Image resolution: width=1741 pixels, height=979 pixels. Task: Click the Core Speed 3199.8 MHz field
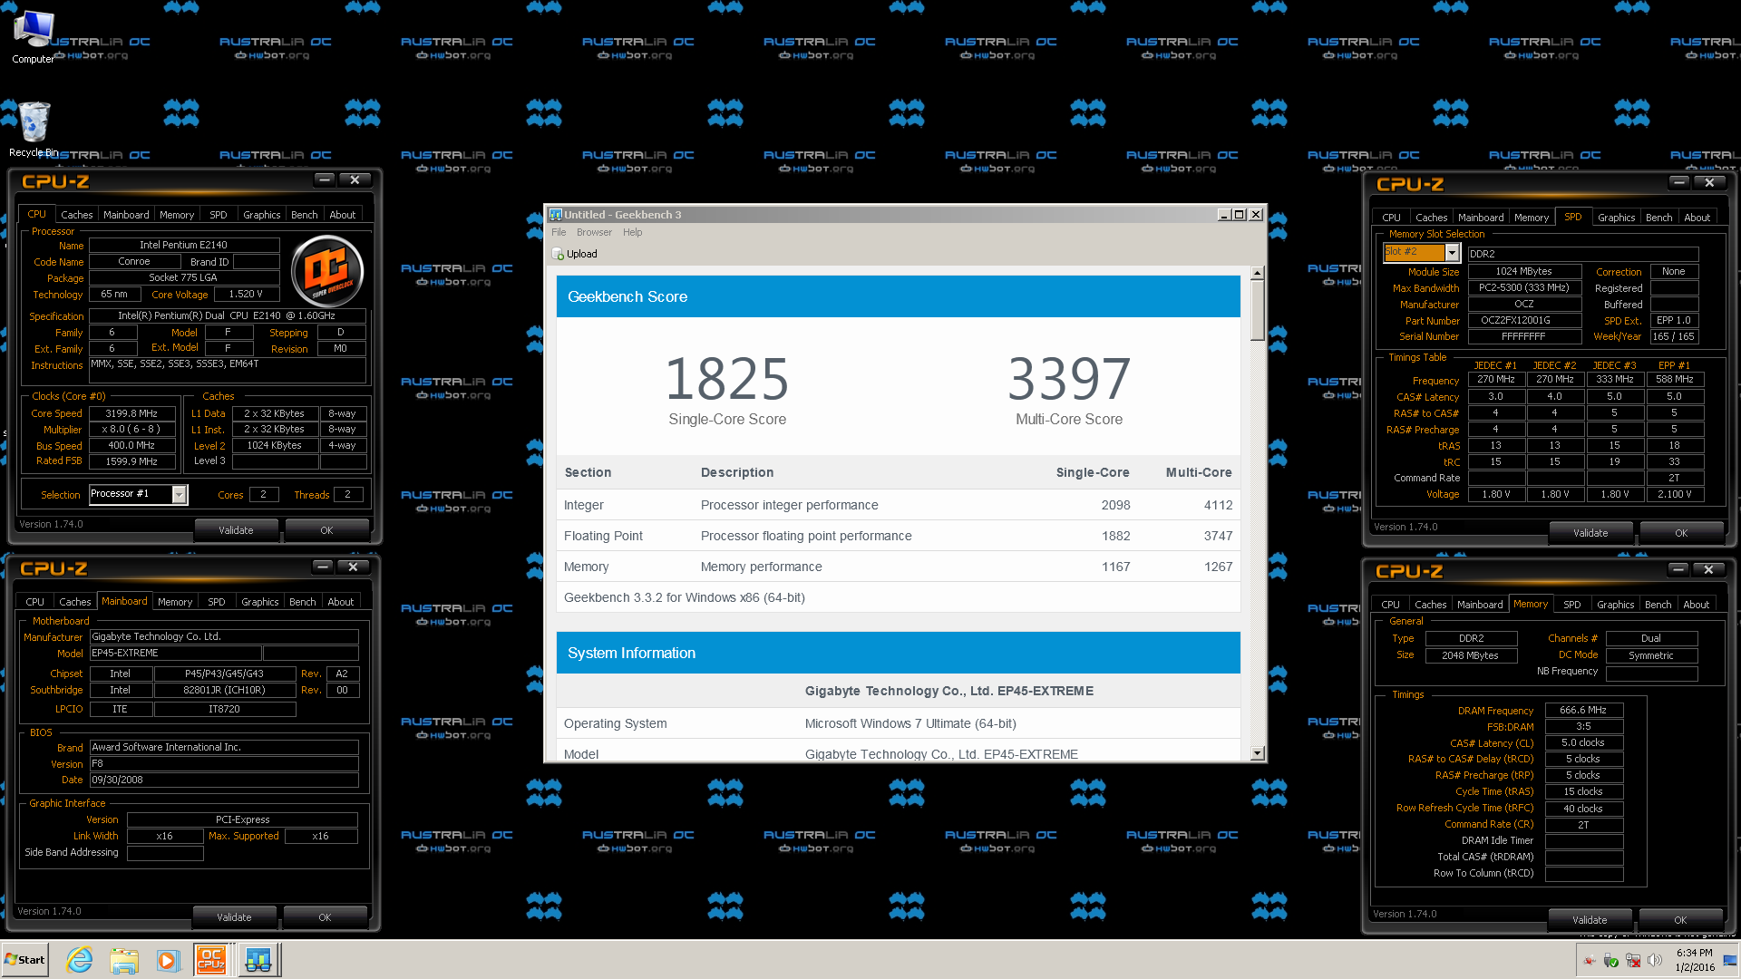(x=131, y=413)
